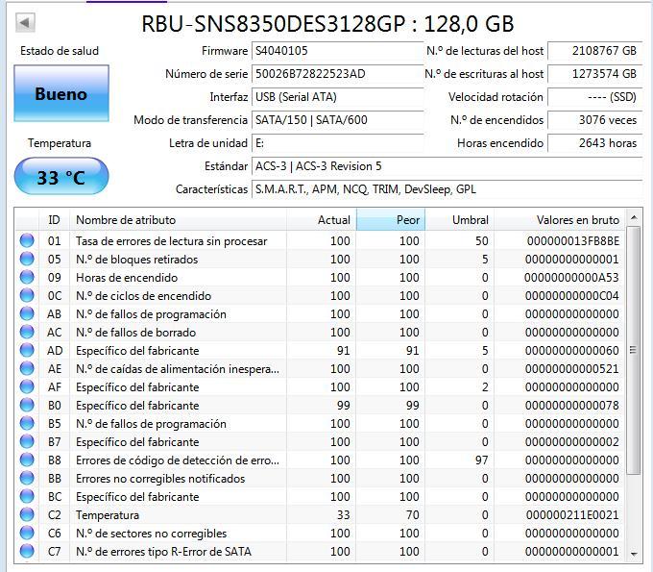Viewport: 653px width, 572px height.
Task: Go to previous disk with back arrow
Action: pyautogui.click(x=25, y=22)
